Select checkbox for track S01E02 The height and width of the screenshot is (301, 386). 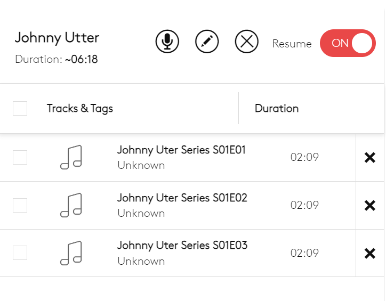click(x=20, y=206)
